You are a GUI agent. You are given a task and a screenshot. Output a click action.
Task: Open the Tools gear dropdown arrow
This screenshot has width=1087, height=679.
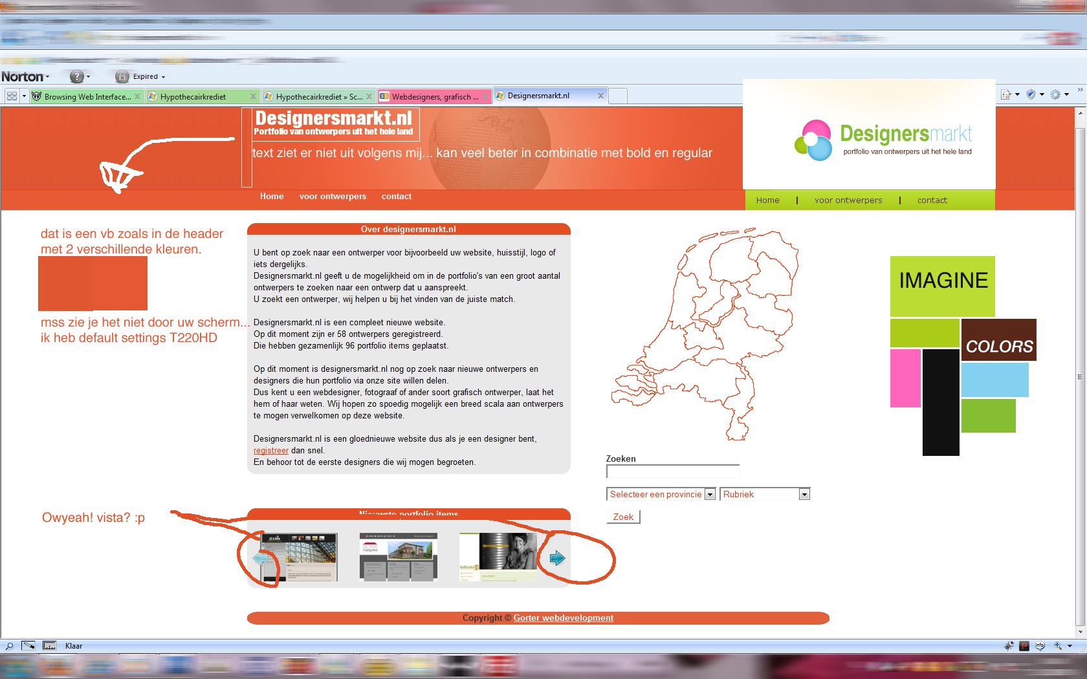pos(1066,94)
